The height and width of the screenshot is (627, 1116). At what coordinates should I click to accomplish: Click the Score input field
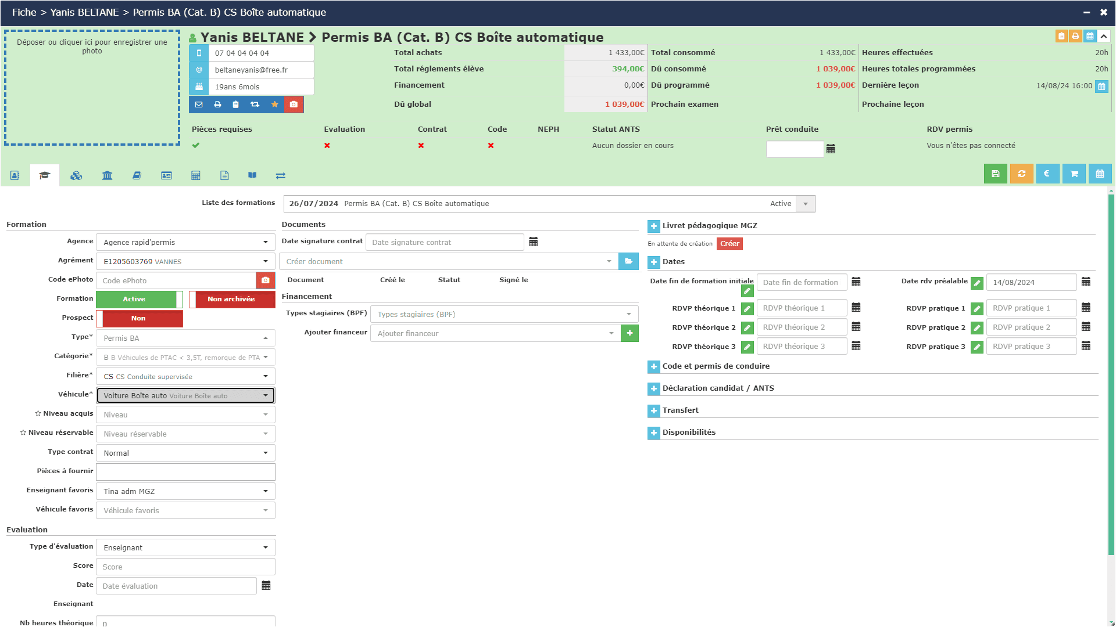(185, 567)
